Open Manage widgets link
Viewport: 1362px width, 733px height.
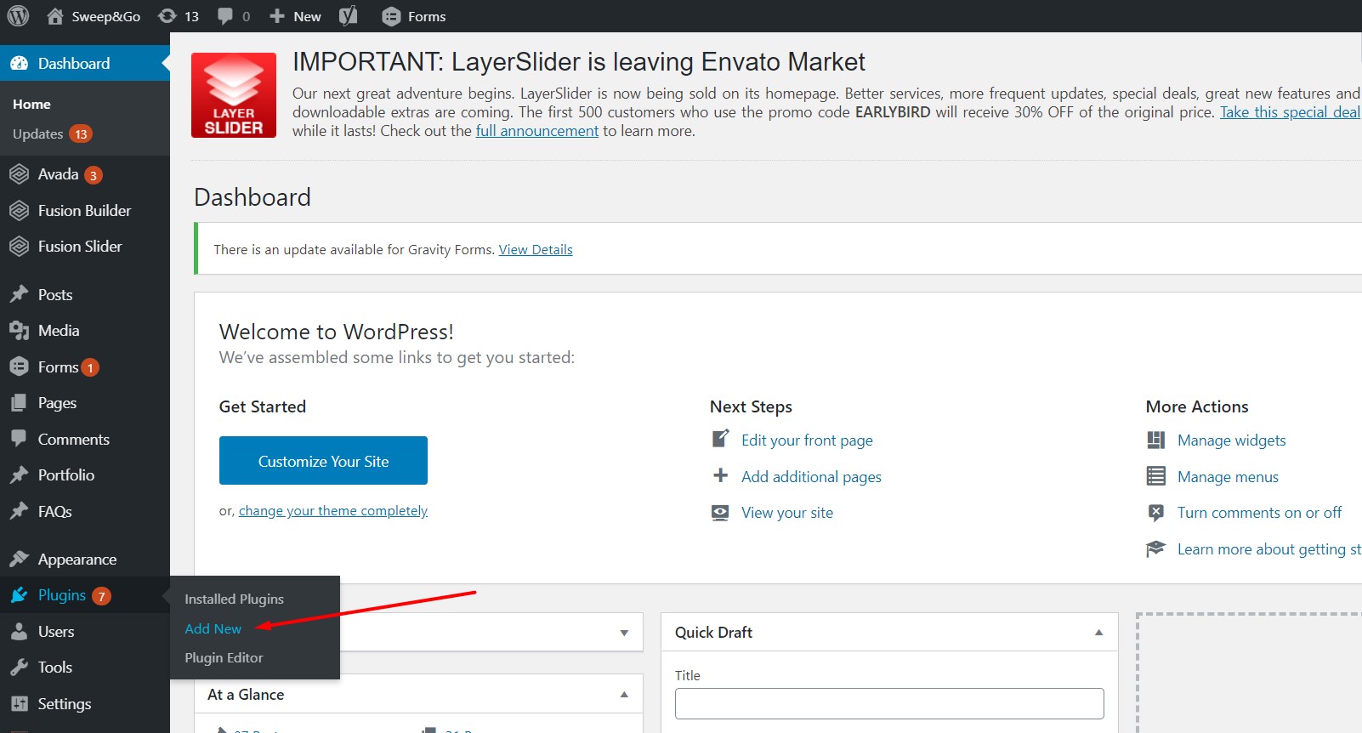[1232, 440]
